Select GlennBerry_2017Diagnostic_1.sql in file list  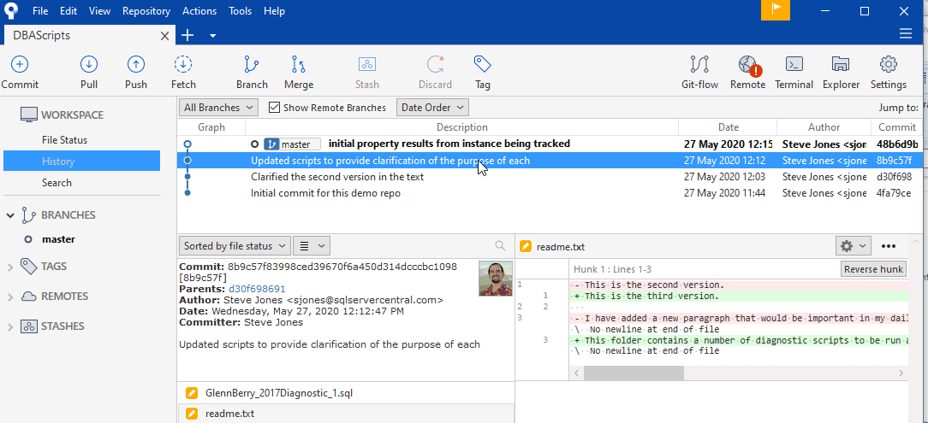278,393
